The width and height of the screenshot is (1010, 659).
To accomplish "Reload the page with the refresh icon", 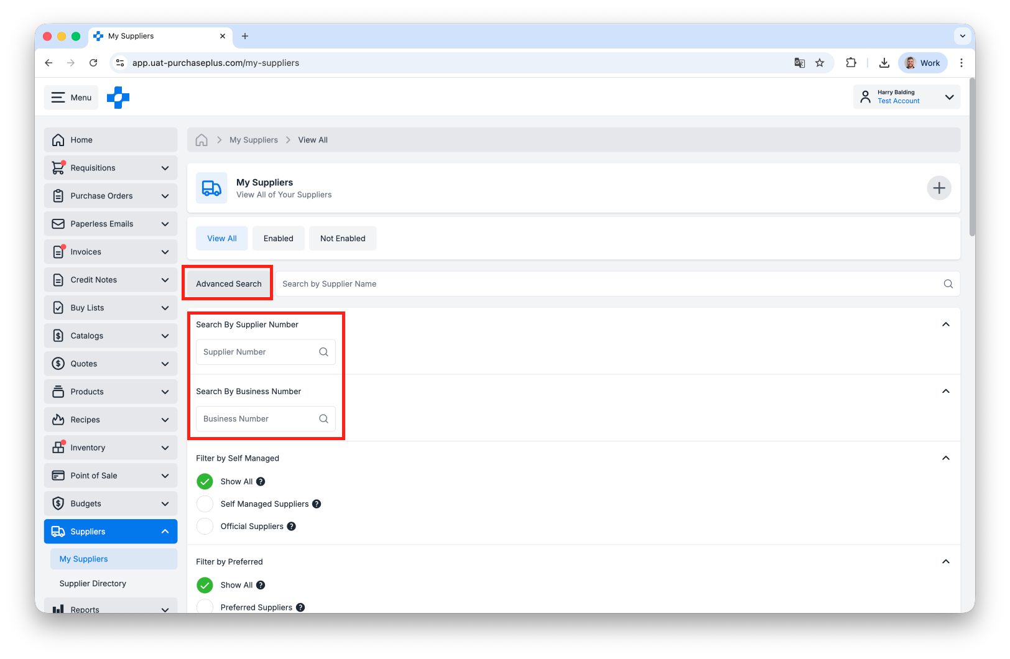I will tap(93, 63).
